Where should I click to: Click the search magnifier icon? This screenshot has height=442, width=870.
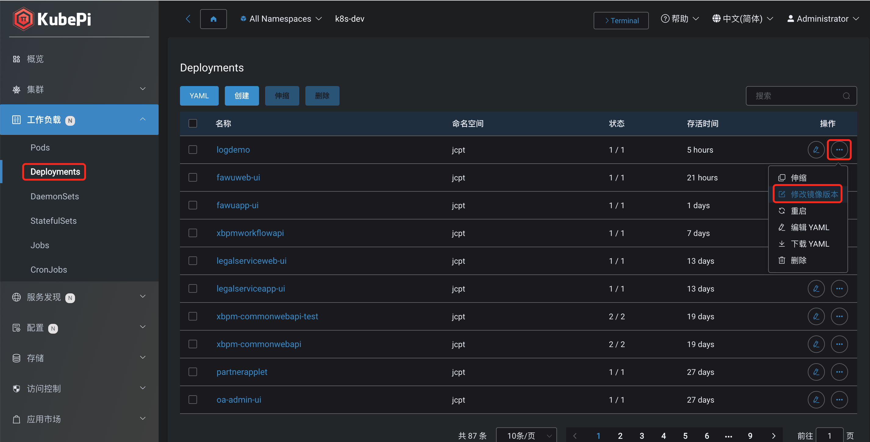[846, 96]
